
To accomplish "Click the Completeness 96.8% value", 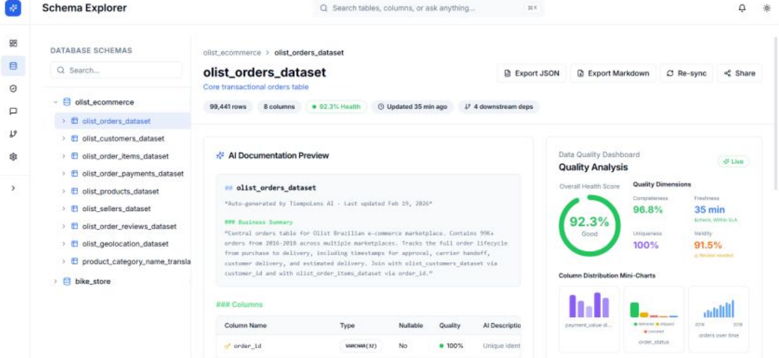I will 648,210.
